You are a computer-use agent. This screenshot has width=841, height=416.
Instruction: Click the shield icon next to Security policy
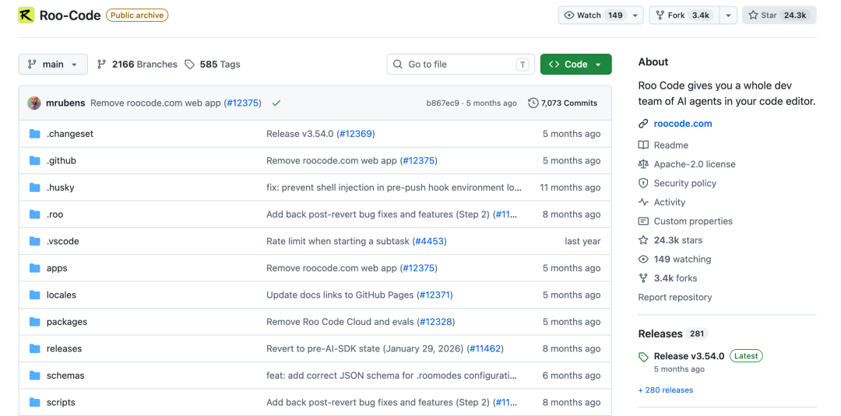point(643,183)
